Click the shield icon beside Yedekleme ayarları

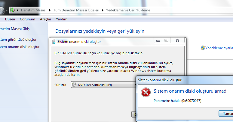(x=203, y=48)
